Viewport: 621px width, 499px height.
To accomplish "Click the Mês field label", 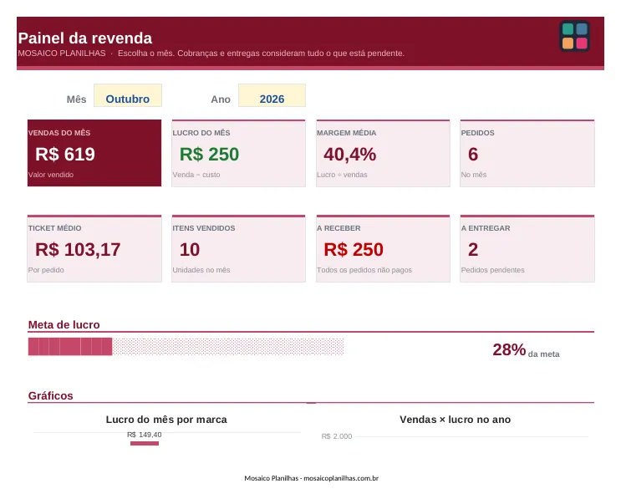I will click(76, 99).
